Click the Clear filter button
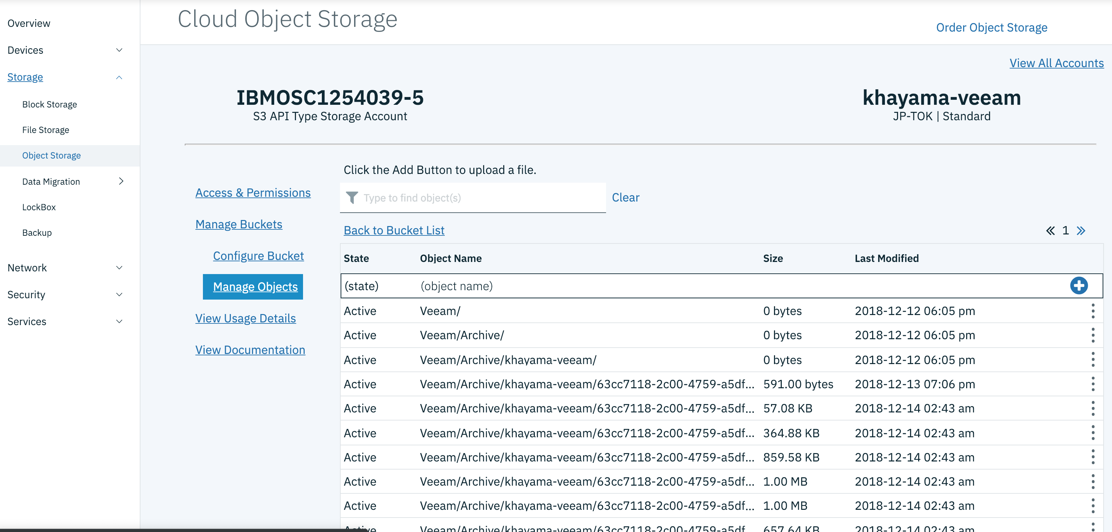Image resolution: width=1112 pixels, height=532 pixels. point(625,197)
